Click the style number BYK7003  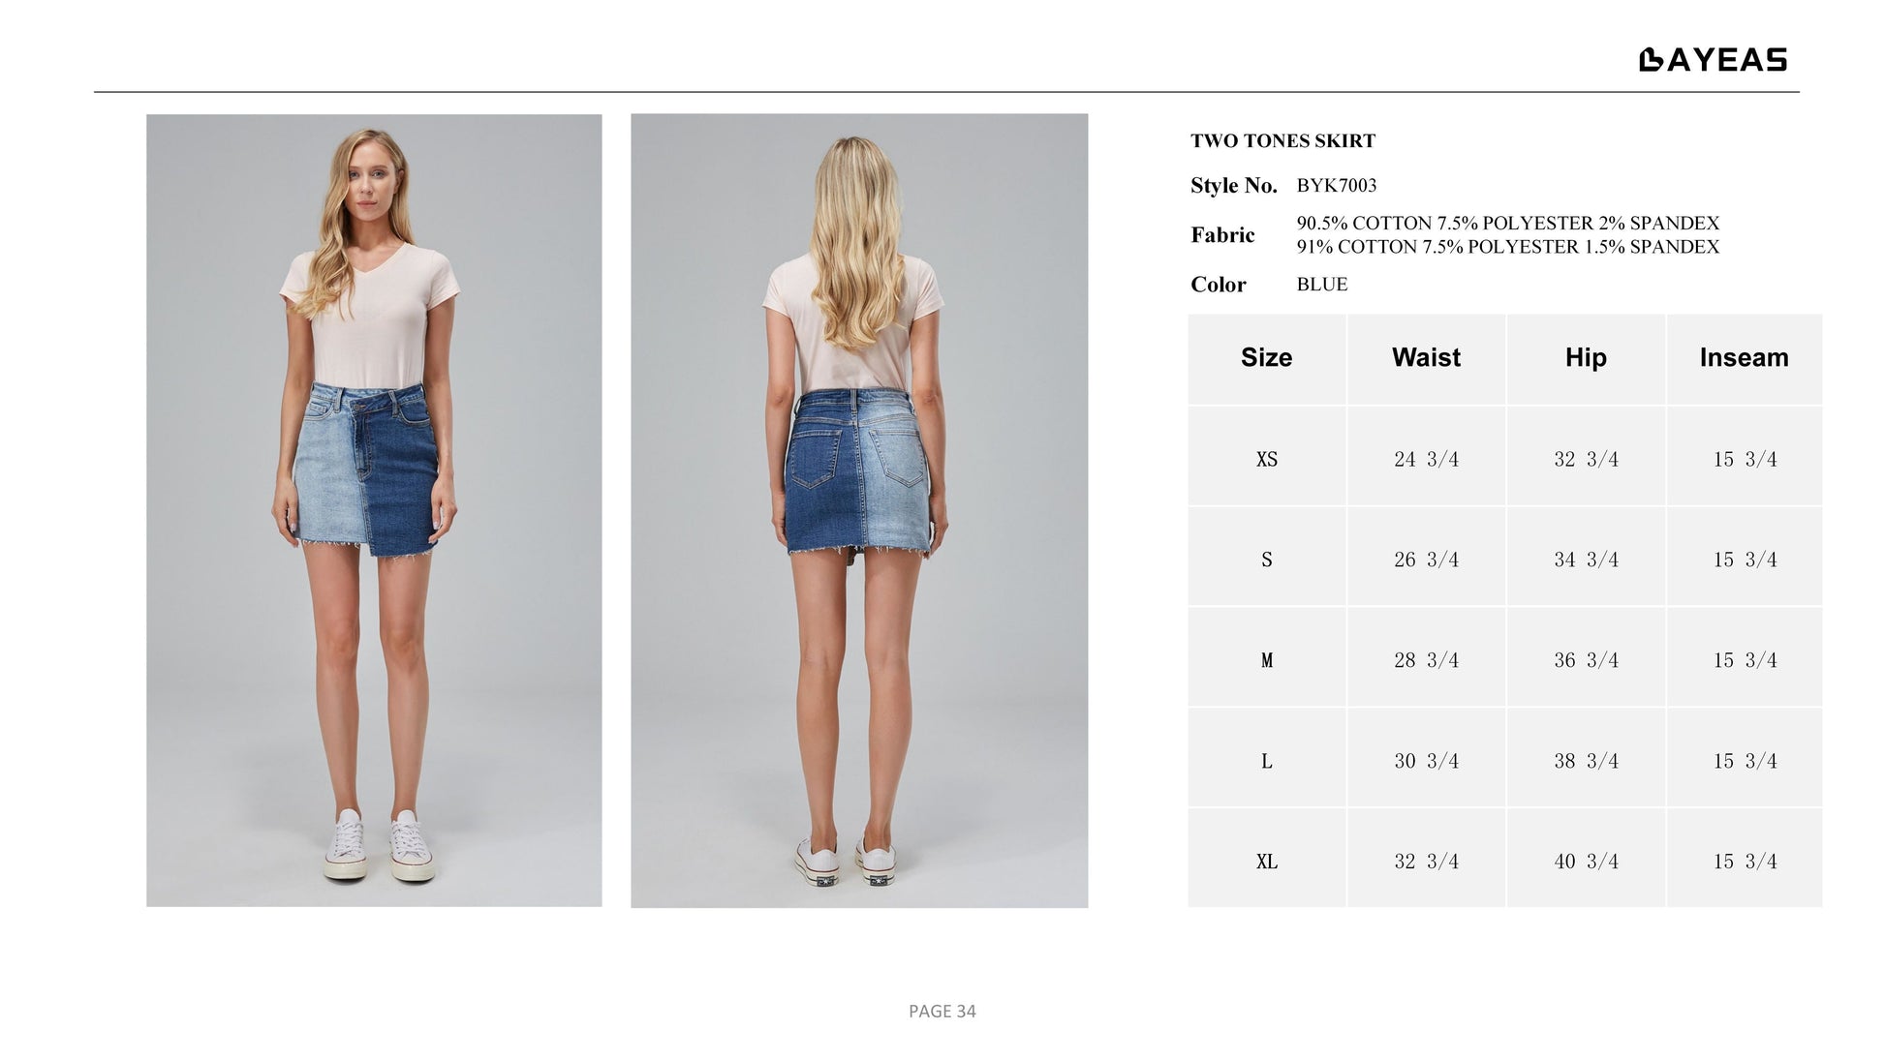(1336, 186)
